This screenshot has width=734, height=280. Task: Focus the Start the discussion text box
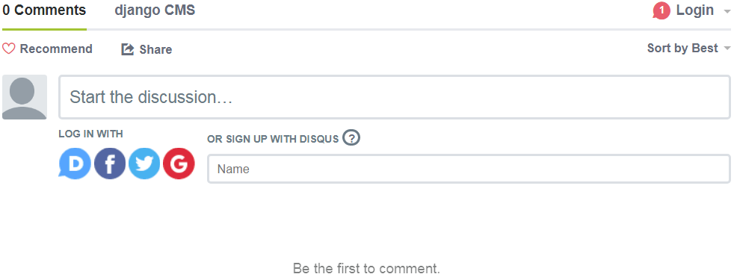pos(394,97)
